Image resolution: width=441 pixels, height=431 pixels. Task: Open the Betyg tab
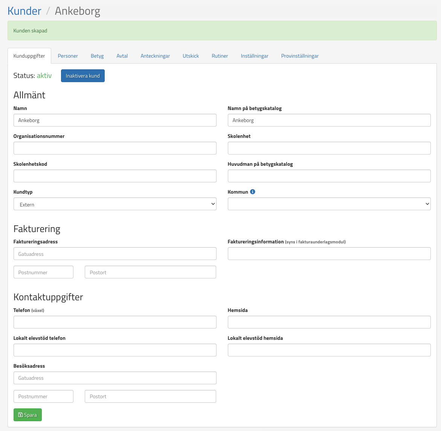coord(97,56)
